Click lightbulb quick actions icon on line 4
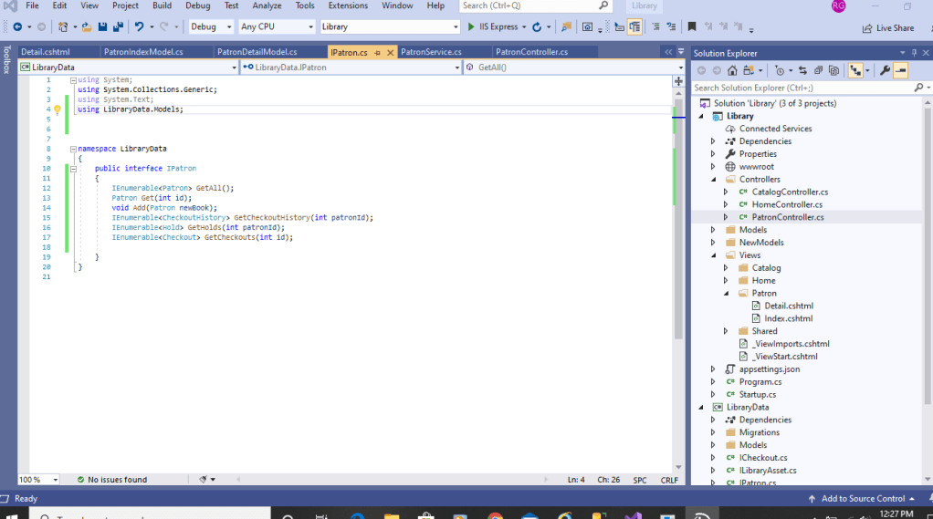 [57, 109]
